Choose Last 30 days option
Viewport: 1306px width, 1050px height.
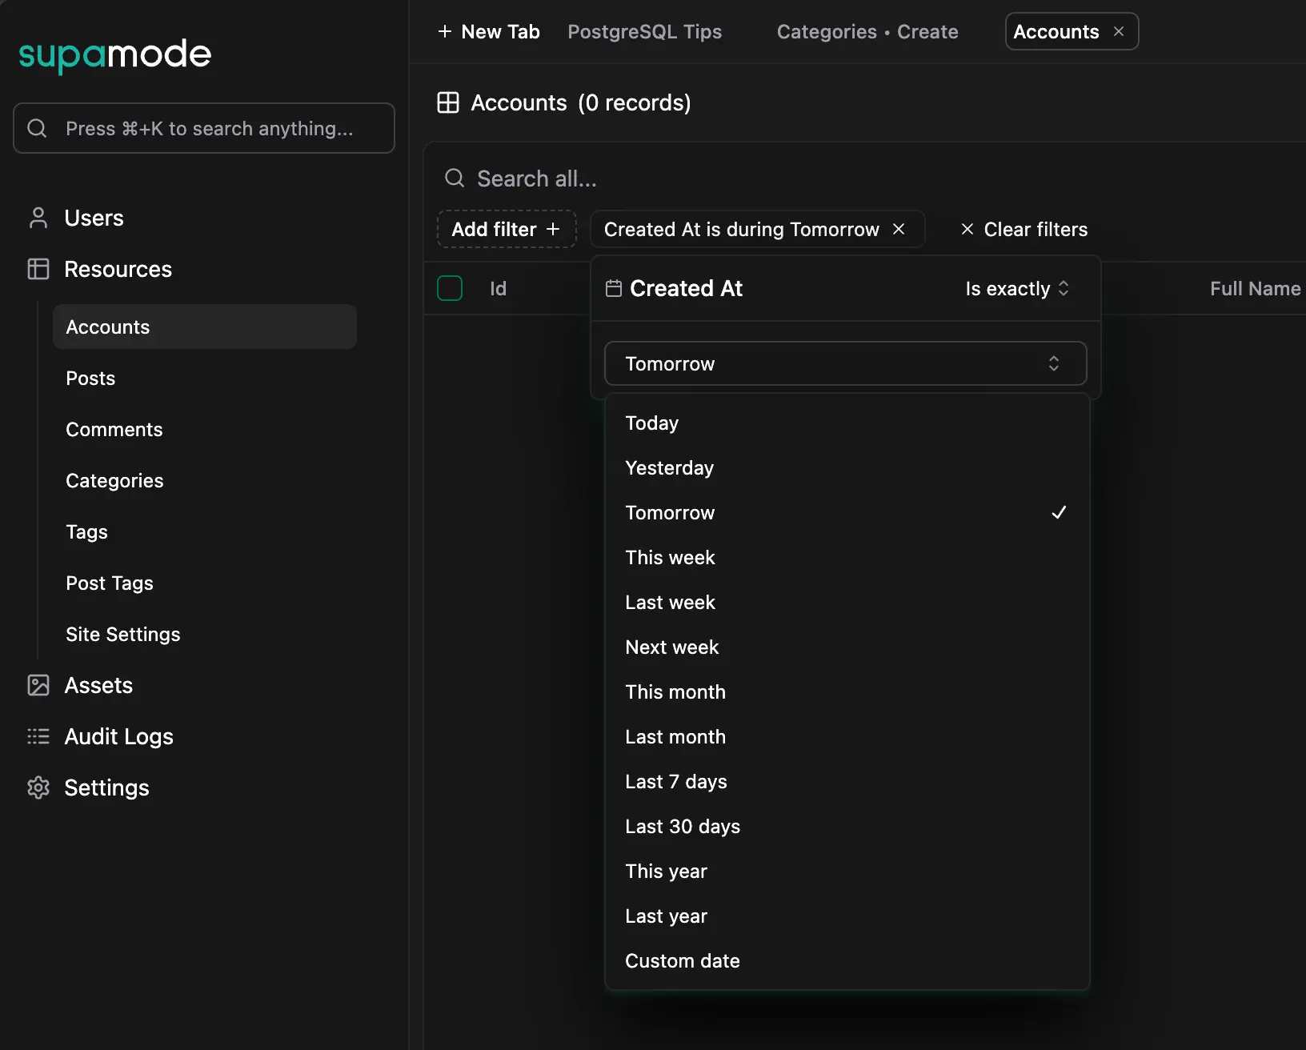tap(847, 826)
